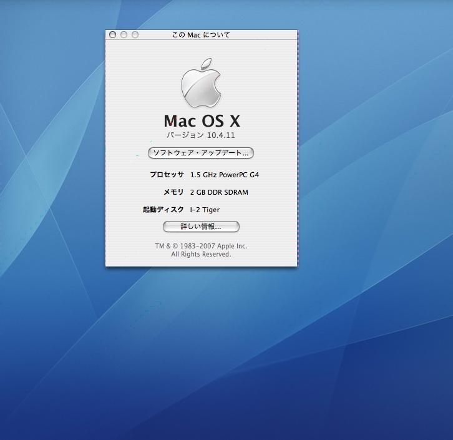This screenshot has width=453, height=440.
Task: Click the 1.5 GHz PowerPC G4 value
Action: pyautogui.click(x=224, y=175)
